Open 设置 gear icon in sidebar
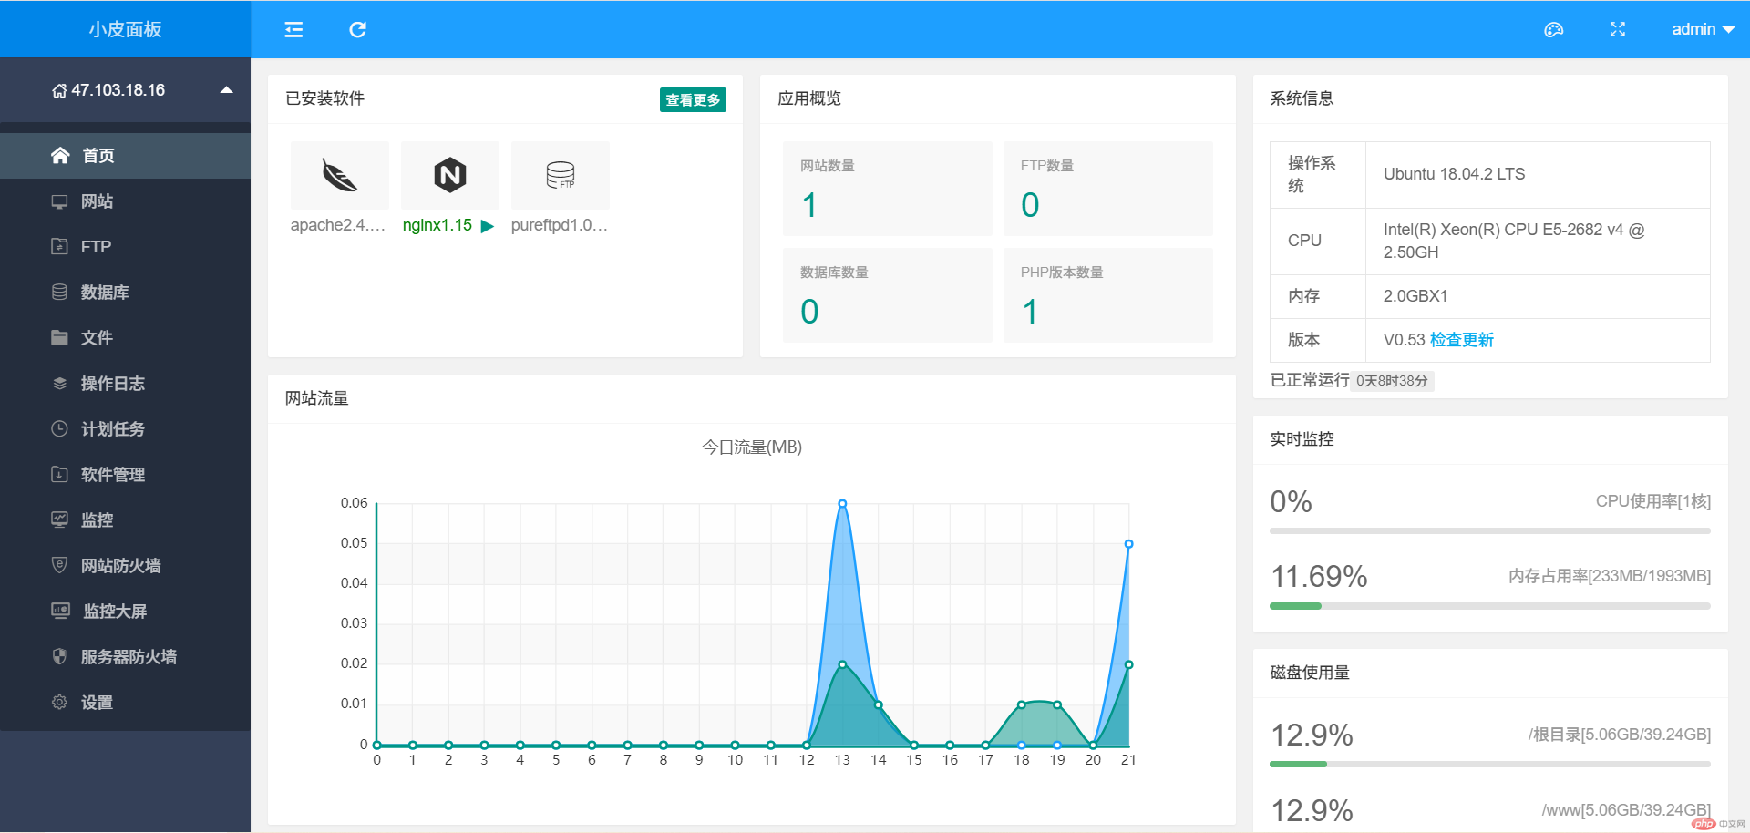Viewport: 1750px width, 833px height. click(x=59, y=702)
